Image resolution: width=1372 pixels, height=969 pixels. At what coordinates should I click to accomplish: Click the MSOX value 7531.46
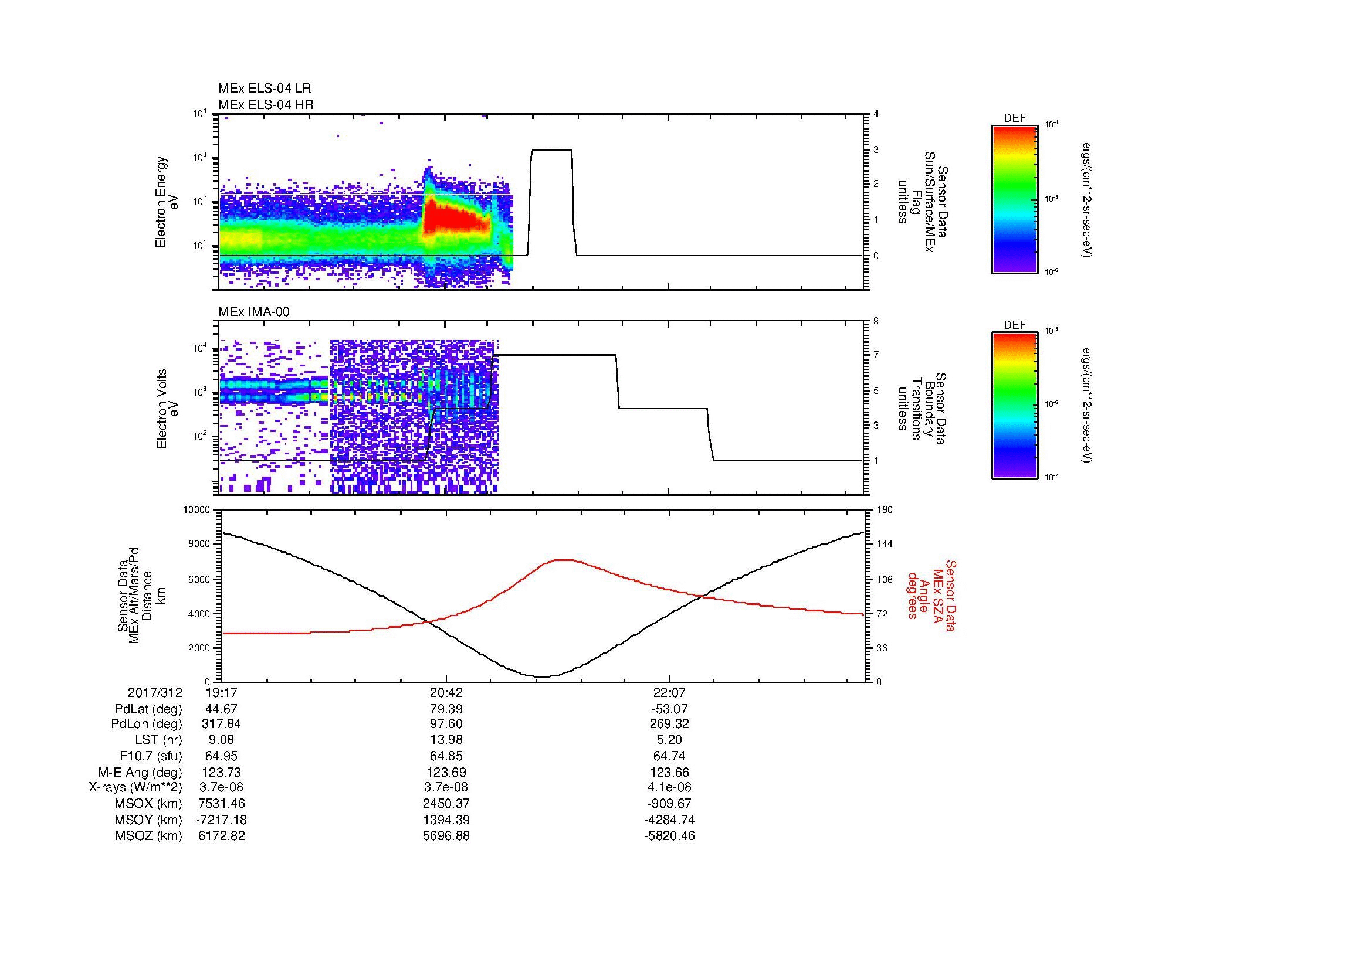point(222,804)
